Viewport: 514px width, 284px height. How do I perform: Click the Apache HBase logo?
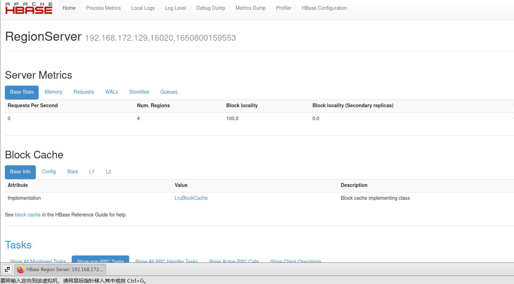[29, 8]
